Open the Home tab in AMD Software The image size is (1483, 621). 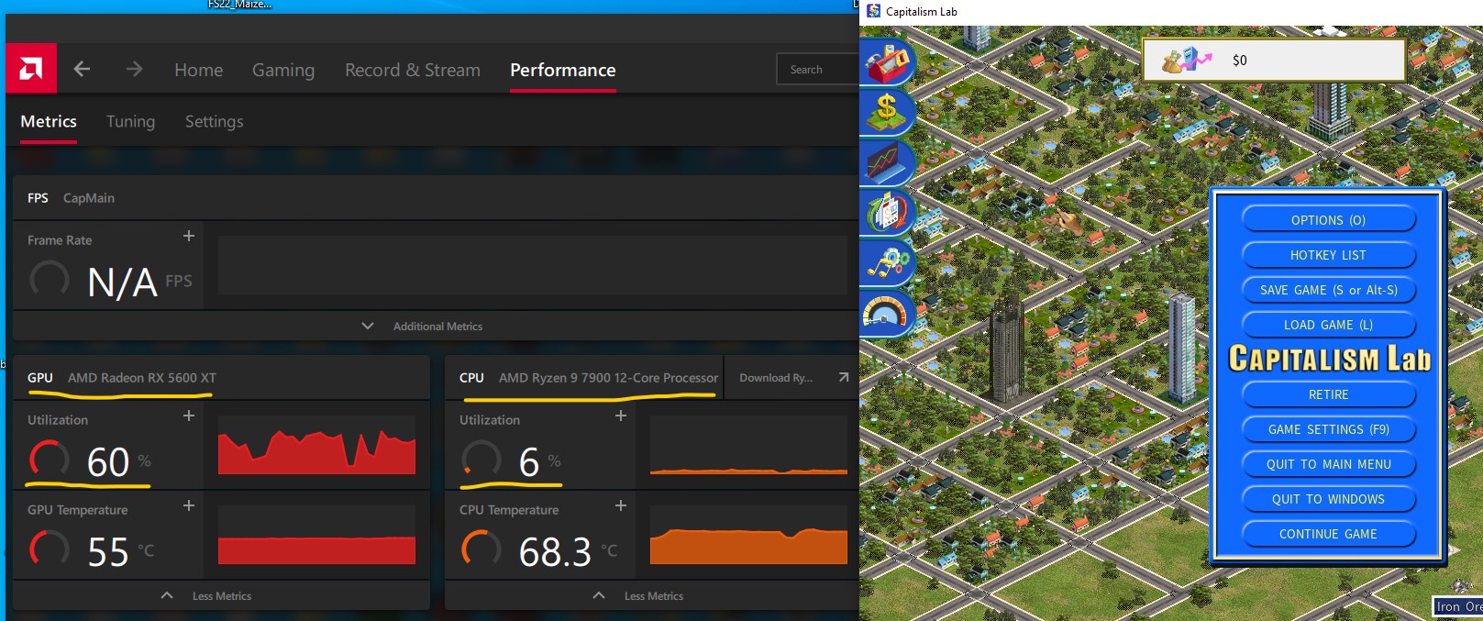(x=199, y=70)
